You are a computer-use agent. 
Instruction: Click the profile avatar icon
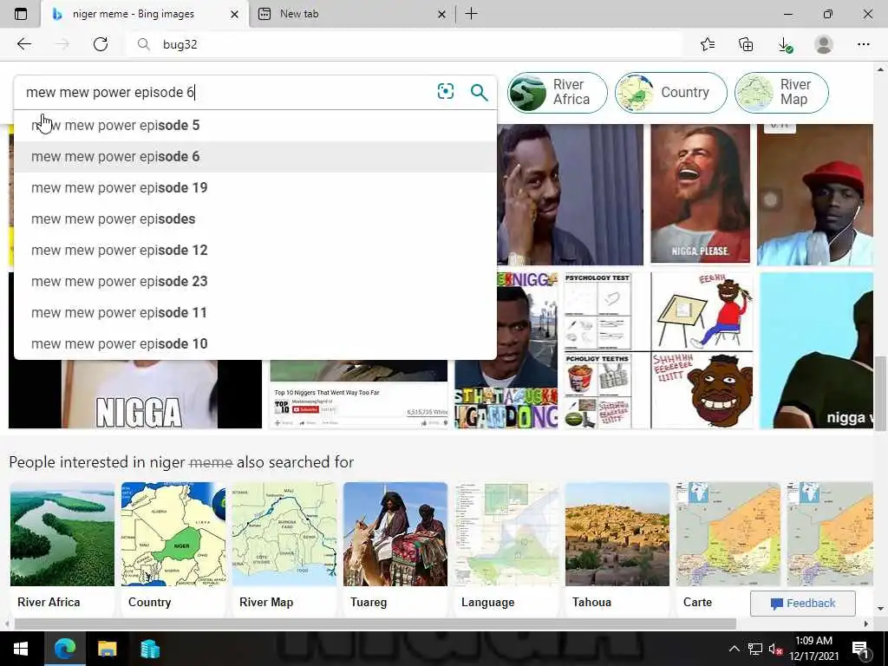point(824,44)
